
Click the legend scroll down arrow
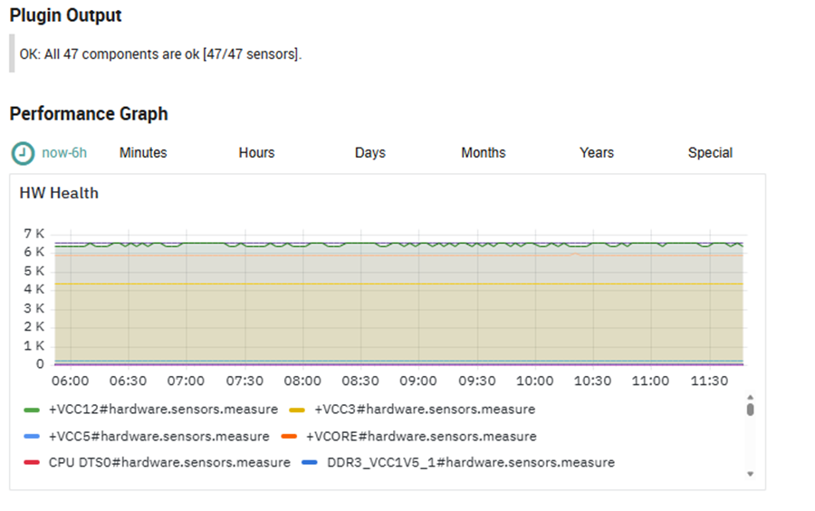(750, 474)
